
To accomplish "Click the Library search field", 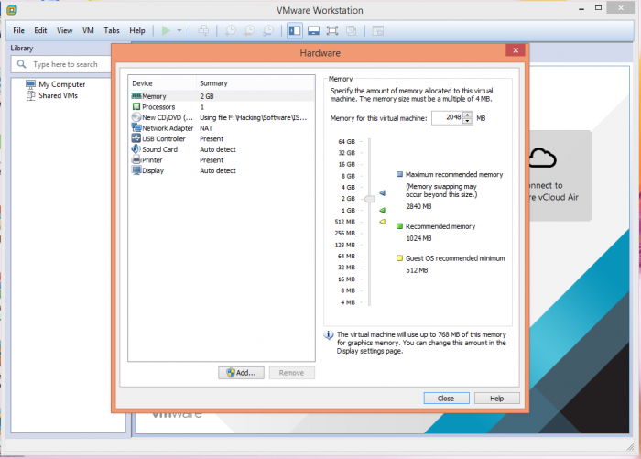I will pyautogui.click(x=61, y=65).
